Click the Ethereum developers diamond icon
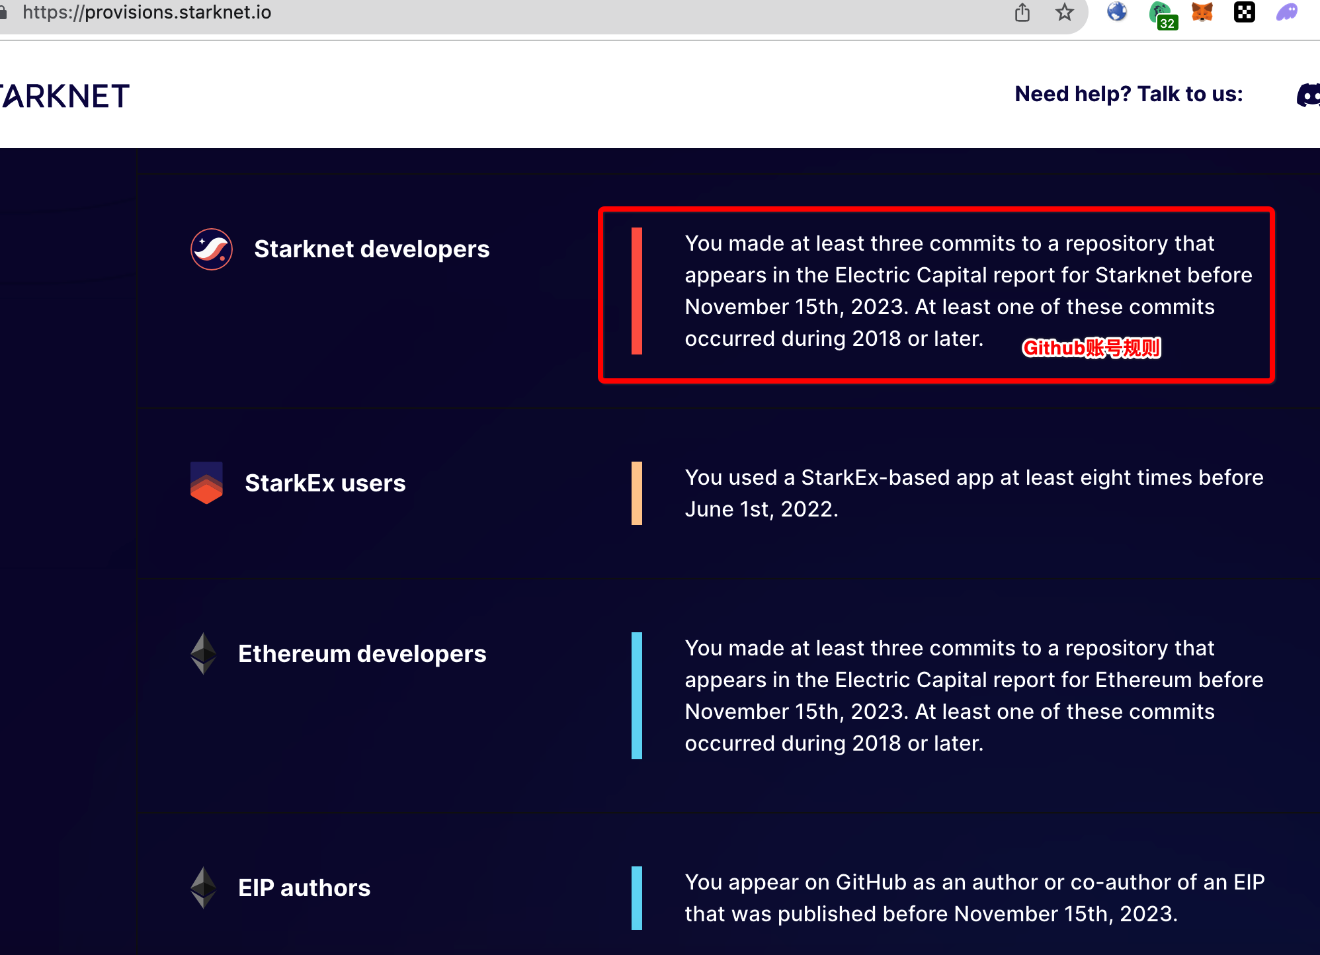The height and width of the screenshot is (955, 1320). click(203, 653)
